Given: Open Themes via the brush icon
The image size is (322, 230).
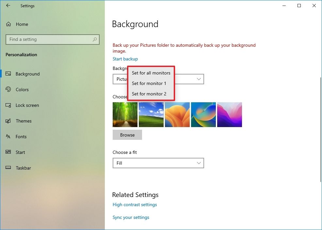Looking at the screenshot, I should [8, 121].
